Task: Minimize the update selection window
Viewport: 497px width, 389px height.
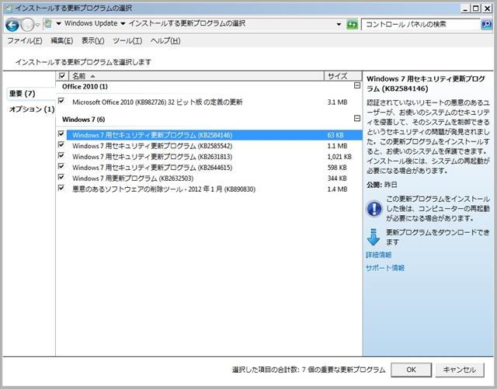Action: tap(465, 9)
